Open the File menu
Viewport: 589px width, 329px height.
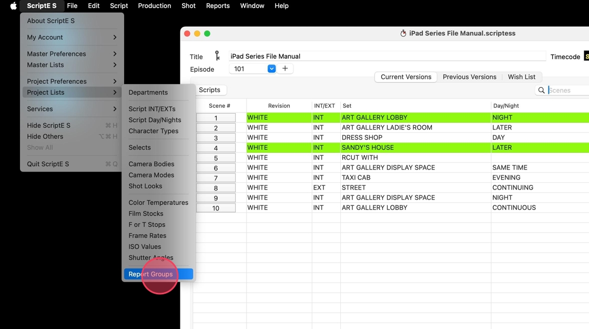(x=72, y=6)
